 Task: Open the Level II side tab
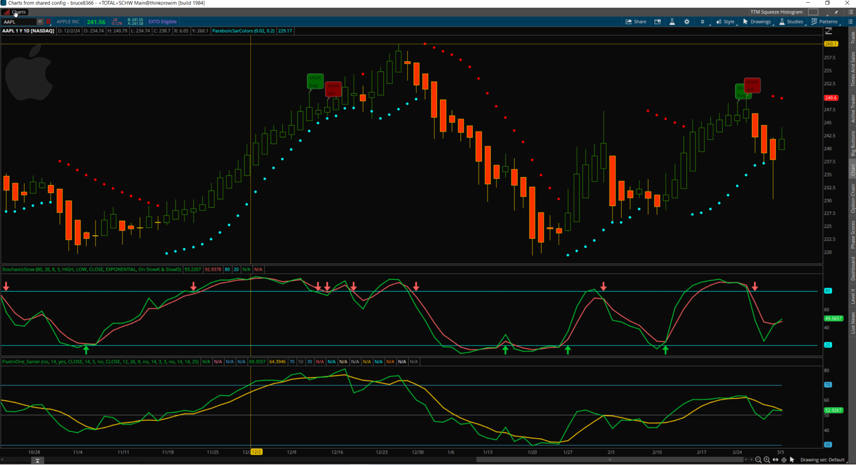[852, 296]
